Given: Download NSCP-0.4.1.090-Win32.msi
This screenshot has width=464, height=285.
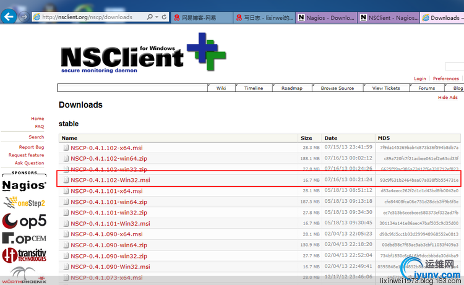Looking at the screenshot, I should tap(110, 266).
